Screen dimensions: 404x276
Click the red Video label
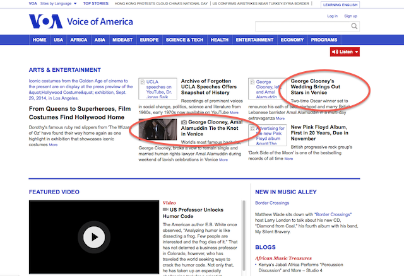pos(169,203)
